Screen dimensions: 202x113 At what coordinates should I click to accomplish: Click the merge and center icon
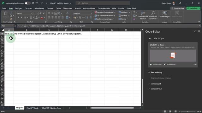click(x=67, y=18)
